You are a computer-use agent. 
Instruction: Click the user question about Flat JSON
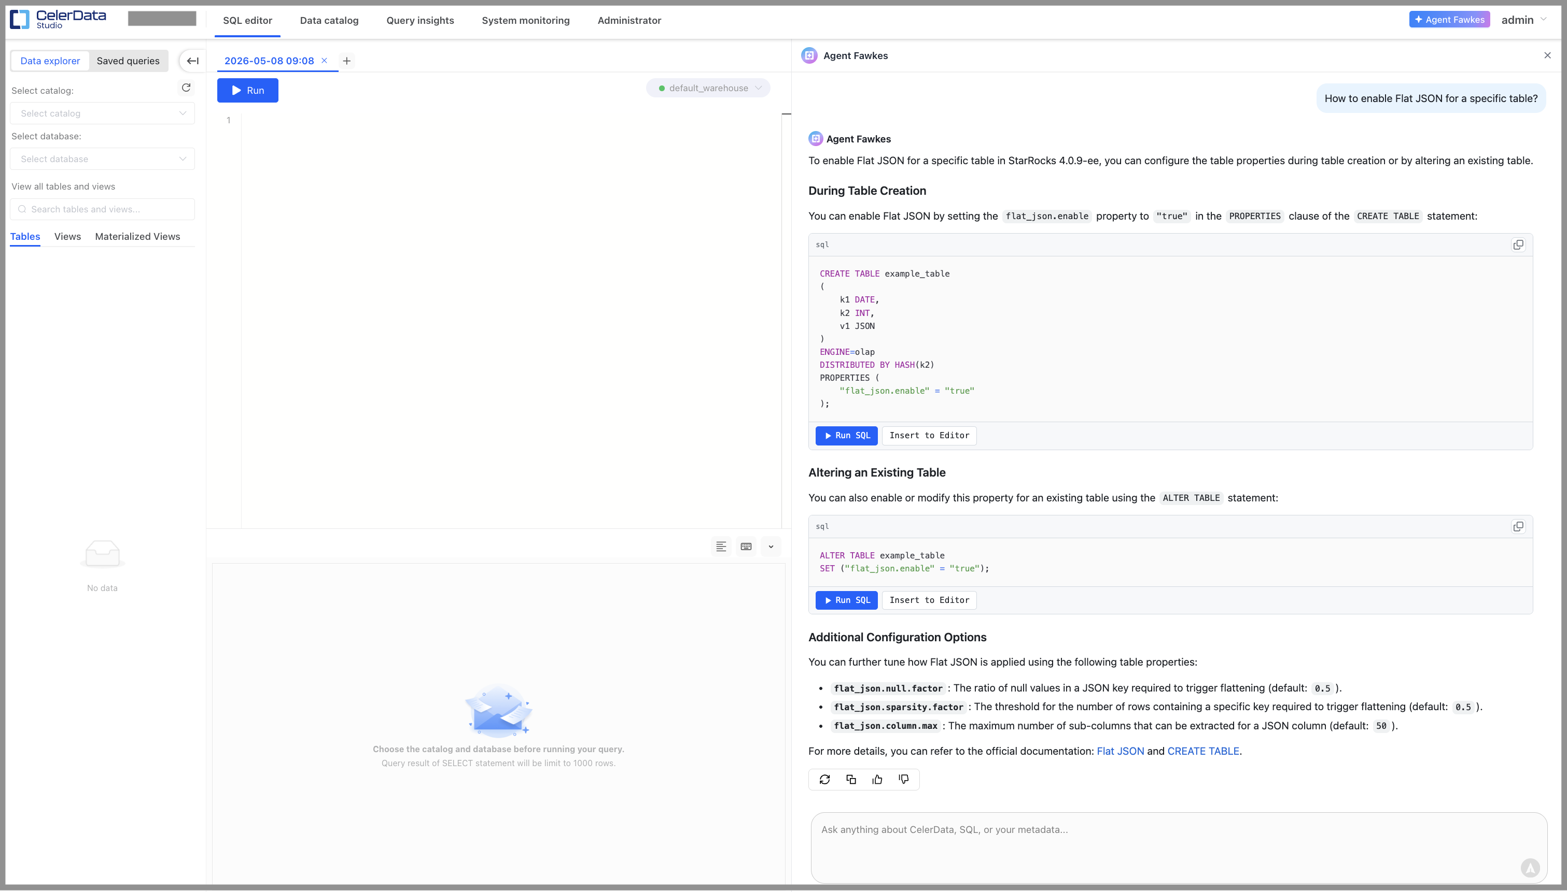1431,98
